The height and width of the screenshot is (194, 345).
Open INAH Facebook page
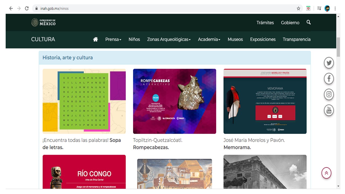[329, 79]
